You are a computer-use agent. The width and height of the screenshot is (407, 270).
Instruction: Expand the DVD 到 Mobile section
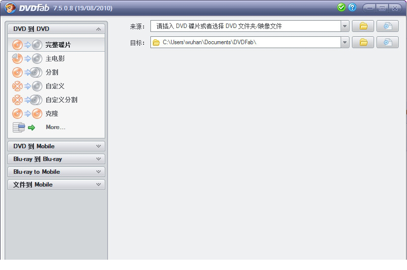[98, 146]
